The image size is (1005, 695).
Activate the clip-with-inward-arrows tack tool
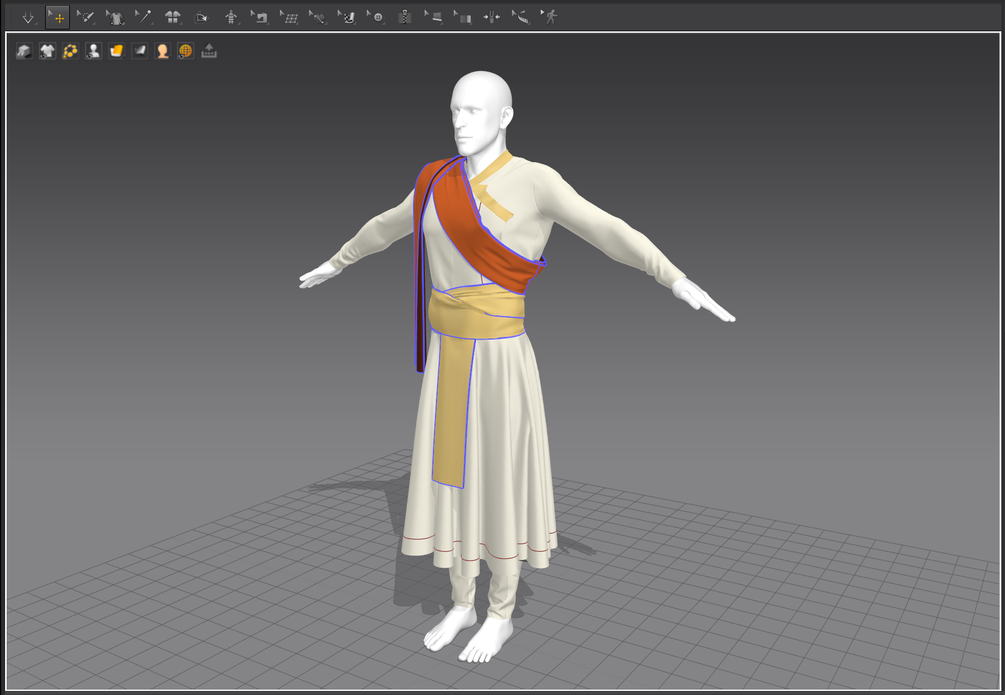[492, 18]
